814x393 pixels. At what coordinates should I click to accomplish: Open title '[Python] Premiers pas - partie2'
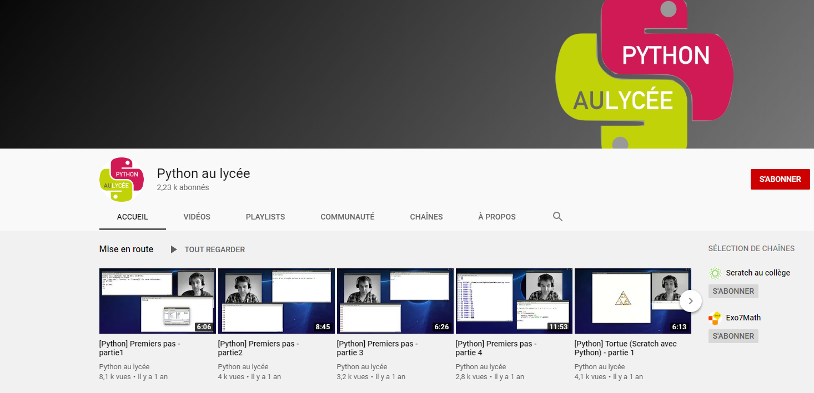(259, 348)
